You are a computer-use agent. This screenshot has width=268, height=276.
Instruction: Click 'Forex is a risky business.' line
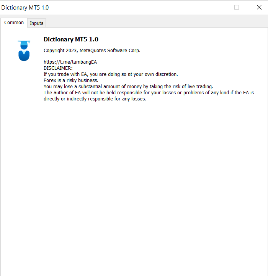tap(71, 80)
